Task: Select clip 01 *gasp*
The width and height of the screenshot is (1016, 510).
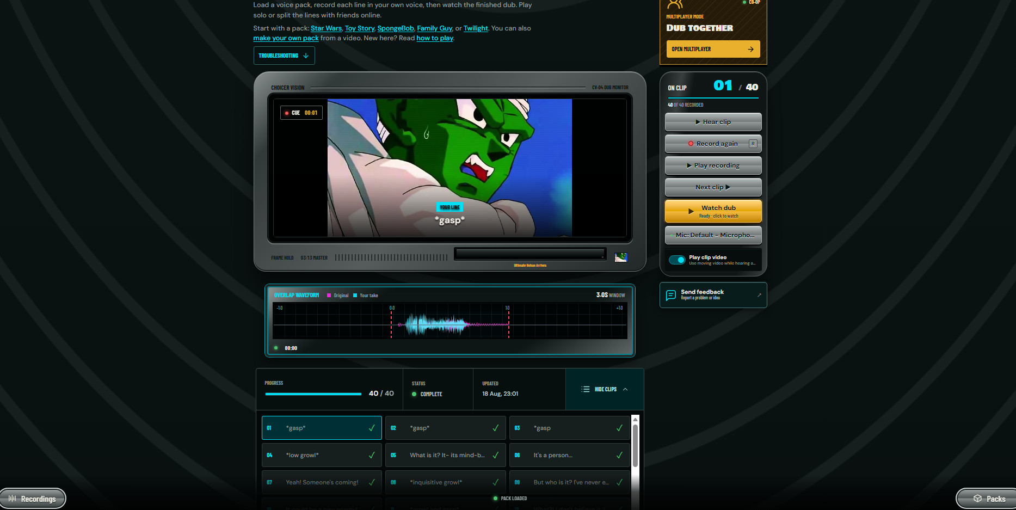Action: (x=322, y=428)
